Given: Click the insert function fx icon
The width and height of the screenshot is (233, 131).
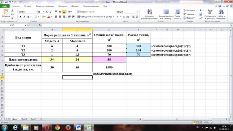Looking at the screenshot, I should pos(40,25).
